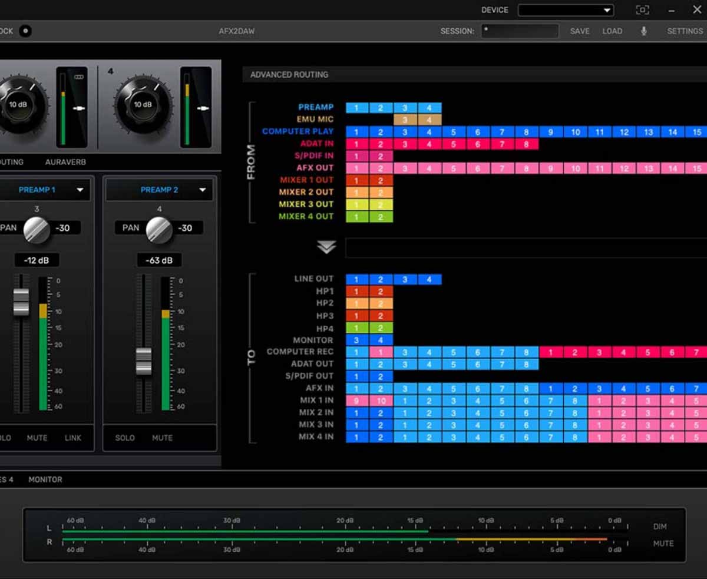Click the LOAD session button
707x579 pixels.
pyautogui.click(x=612, y=31)
